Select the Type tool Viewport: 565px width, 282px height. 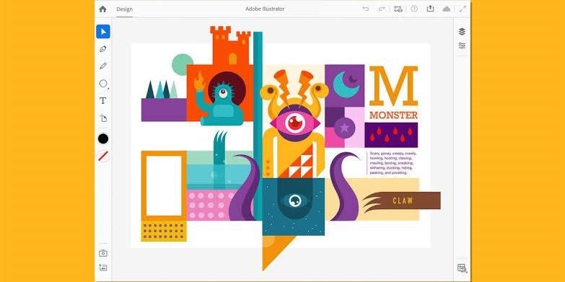click(103, 101)
